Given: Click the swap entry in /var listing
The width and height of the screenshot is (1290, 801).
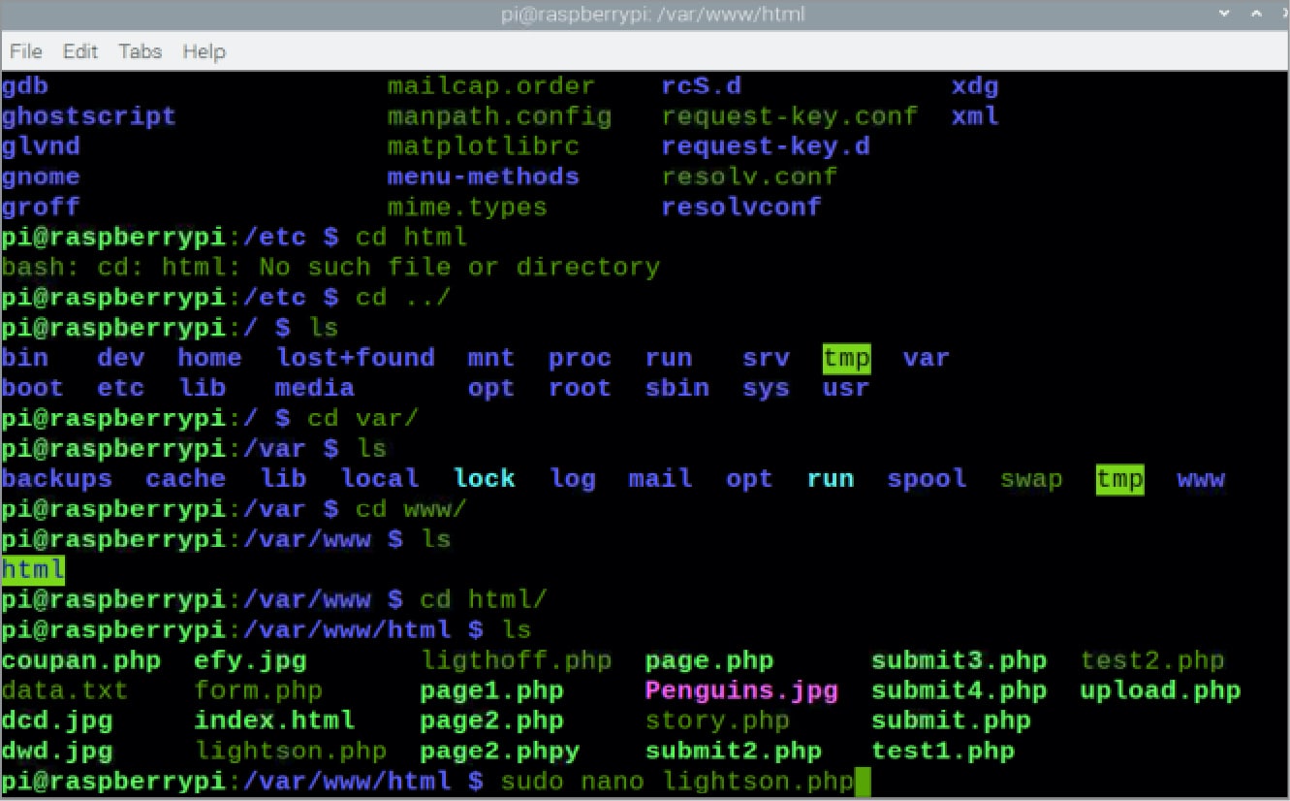Looking at the screenshot, I should (x=1031, y=479).
